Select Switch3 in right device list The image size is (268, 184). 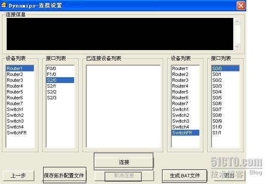coord(185,121)
